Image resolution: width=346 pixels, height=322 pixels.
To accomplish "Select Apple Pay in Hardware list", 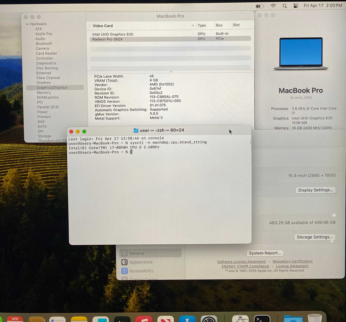I will [44, 34].
